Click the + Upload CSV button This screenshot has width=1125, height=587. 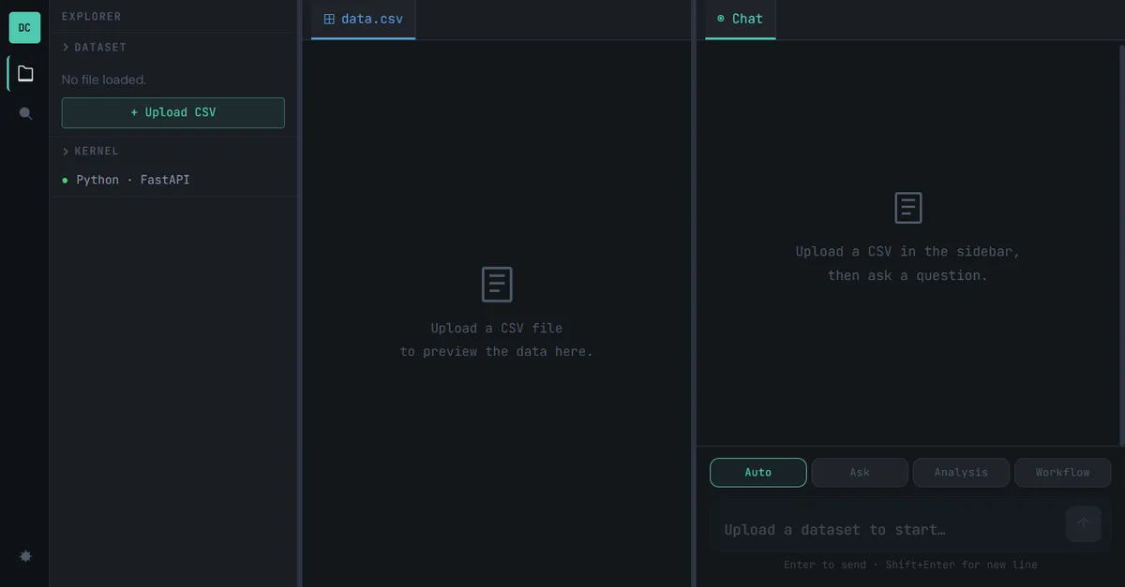[x=173, y=112]
